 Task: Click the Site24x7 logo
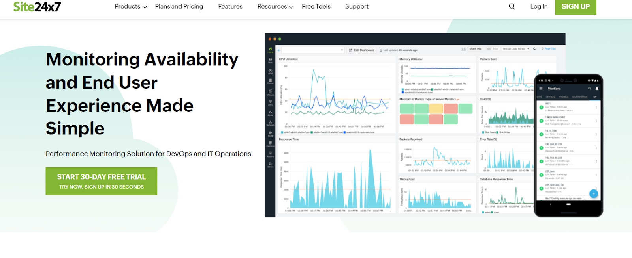[37, 6]
